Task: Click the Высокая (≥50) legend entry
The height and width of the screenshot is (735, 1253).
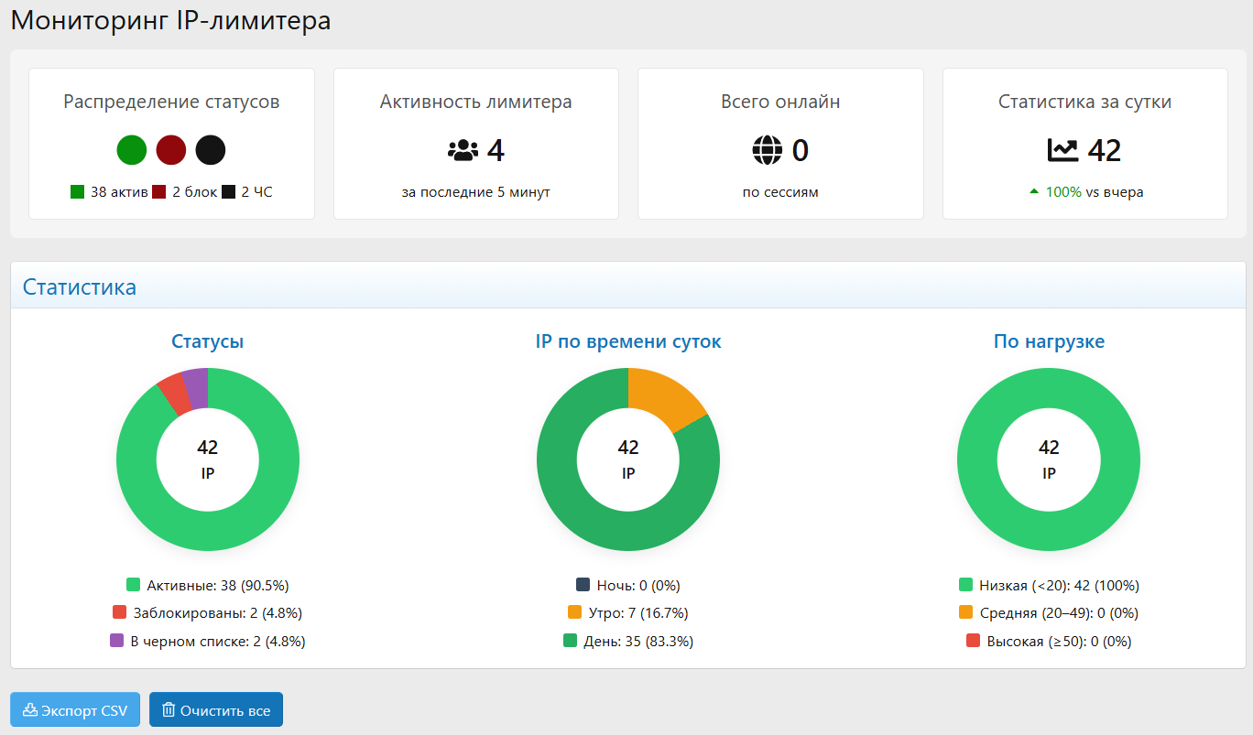Action: coord(1049,642)
